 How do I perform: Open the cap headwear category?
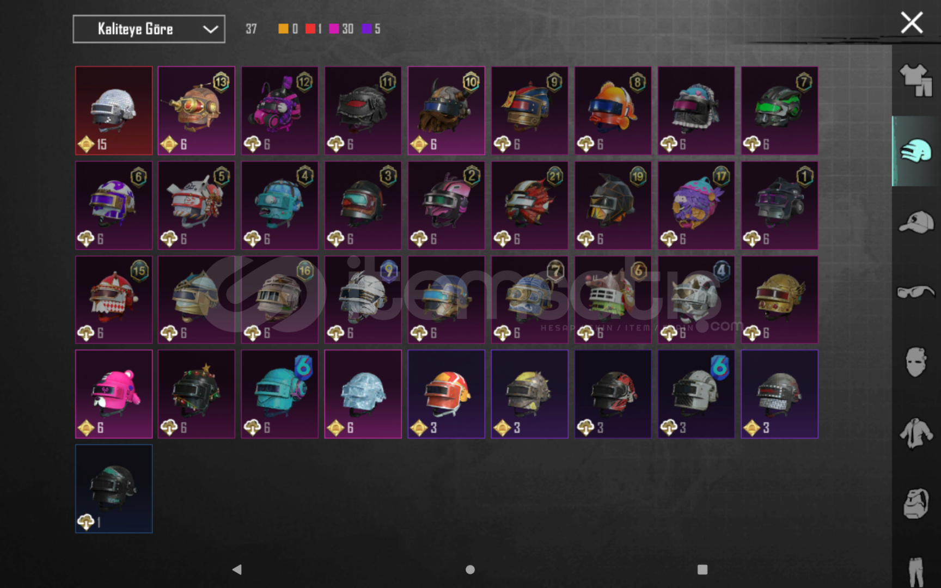pyautogui.click(x=916, y=222)
